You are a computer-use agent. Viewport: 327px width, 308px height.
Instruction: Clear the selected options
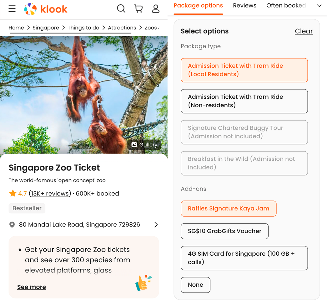304,31
